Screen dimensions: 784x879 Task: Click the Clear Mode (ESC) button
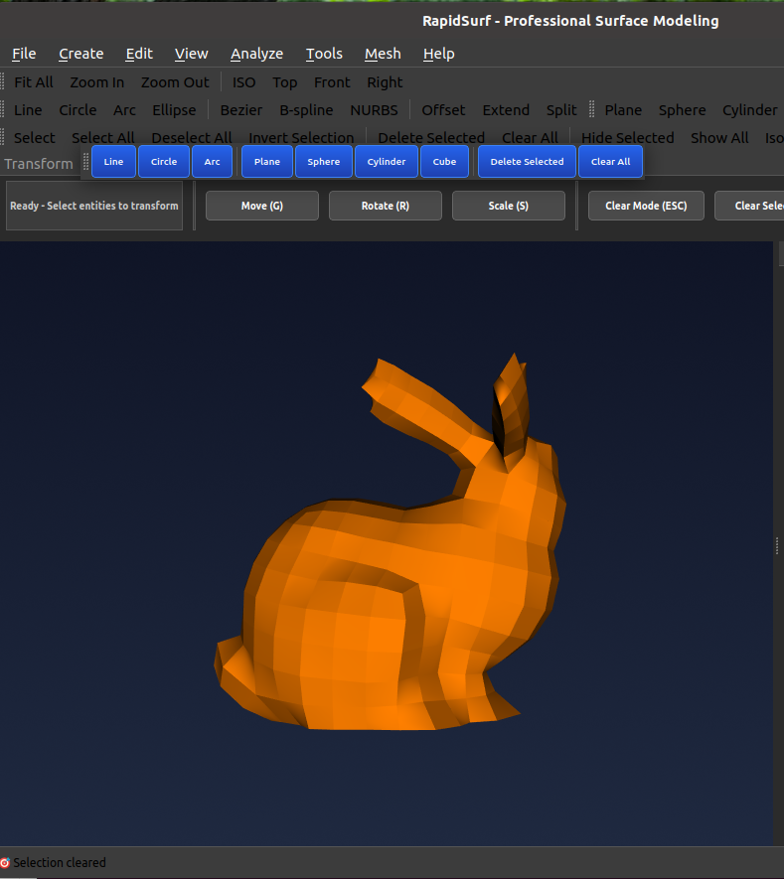point(646,206)
